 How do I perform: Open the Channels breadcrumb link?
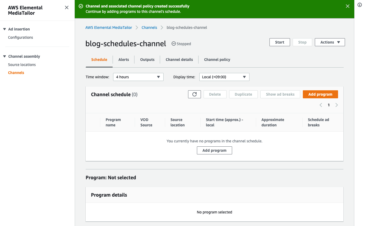pyautogui.click(x=149, y=27)
